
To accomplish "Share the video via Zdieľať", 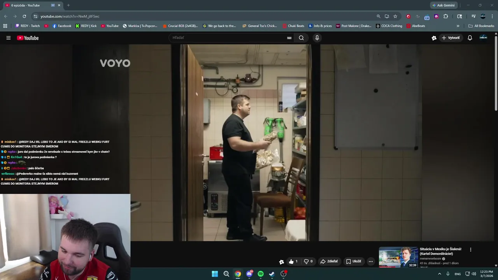I will tap(329, 261).
